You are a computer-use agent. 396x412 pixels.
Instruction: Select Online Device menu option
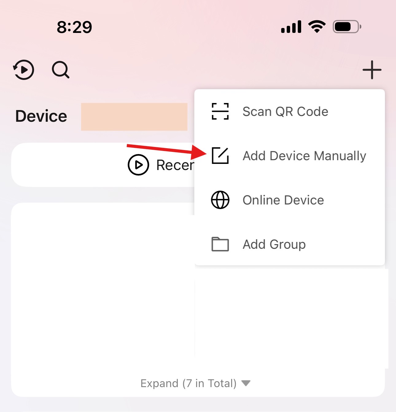tap(289, 200)
